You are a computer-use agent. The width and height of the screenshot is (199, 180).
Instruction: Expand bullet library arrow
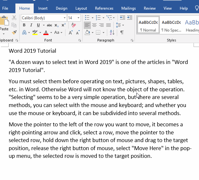coord(92,18)
